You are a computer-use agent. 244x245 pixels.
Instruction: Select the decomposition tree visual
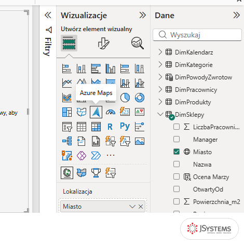[67, 141]
